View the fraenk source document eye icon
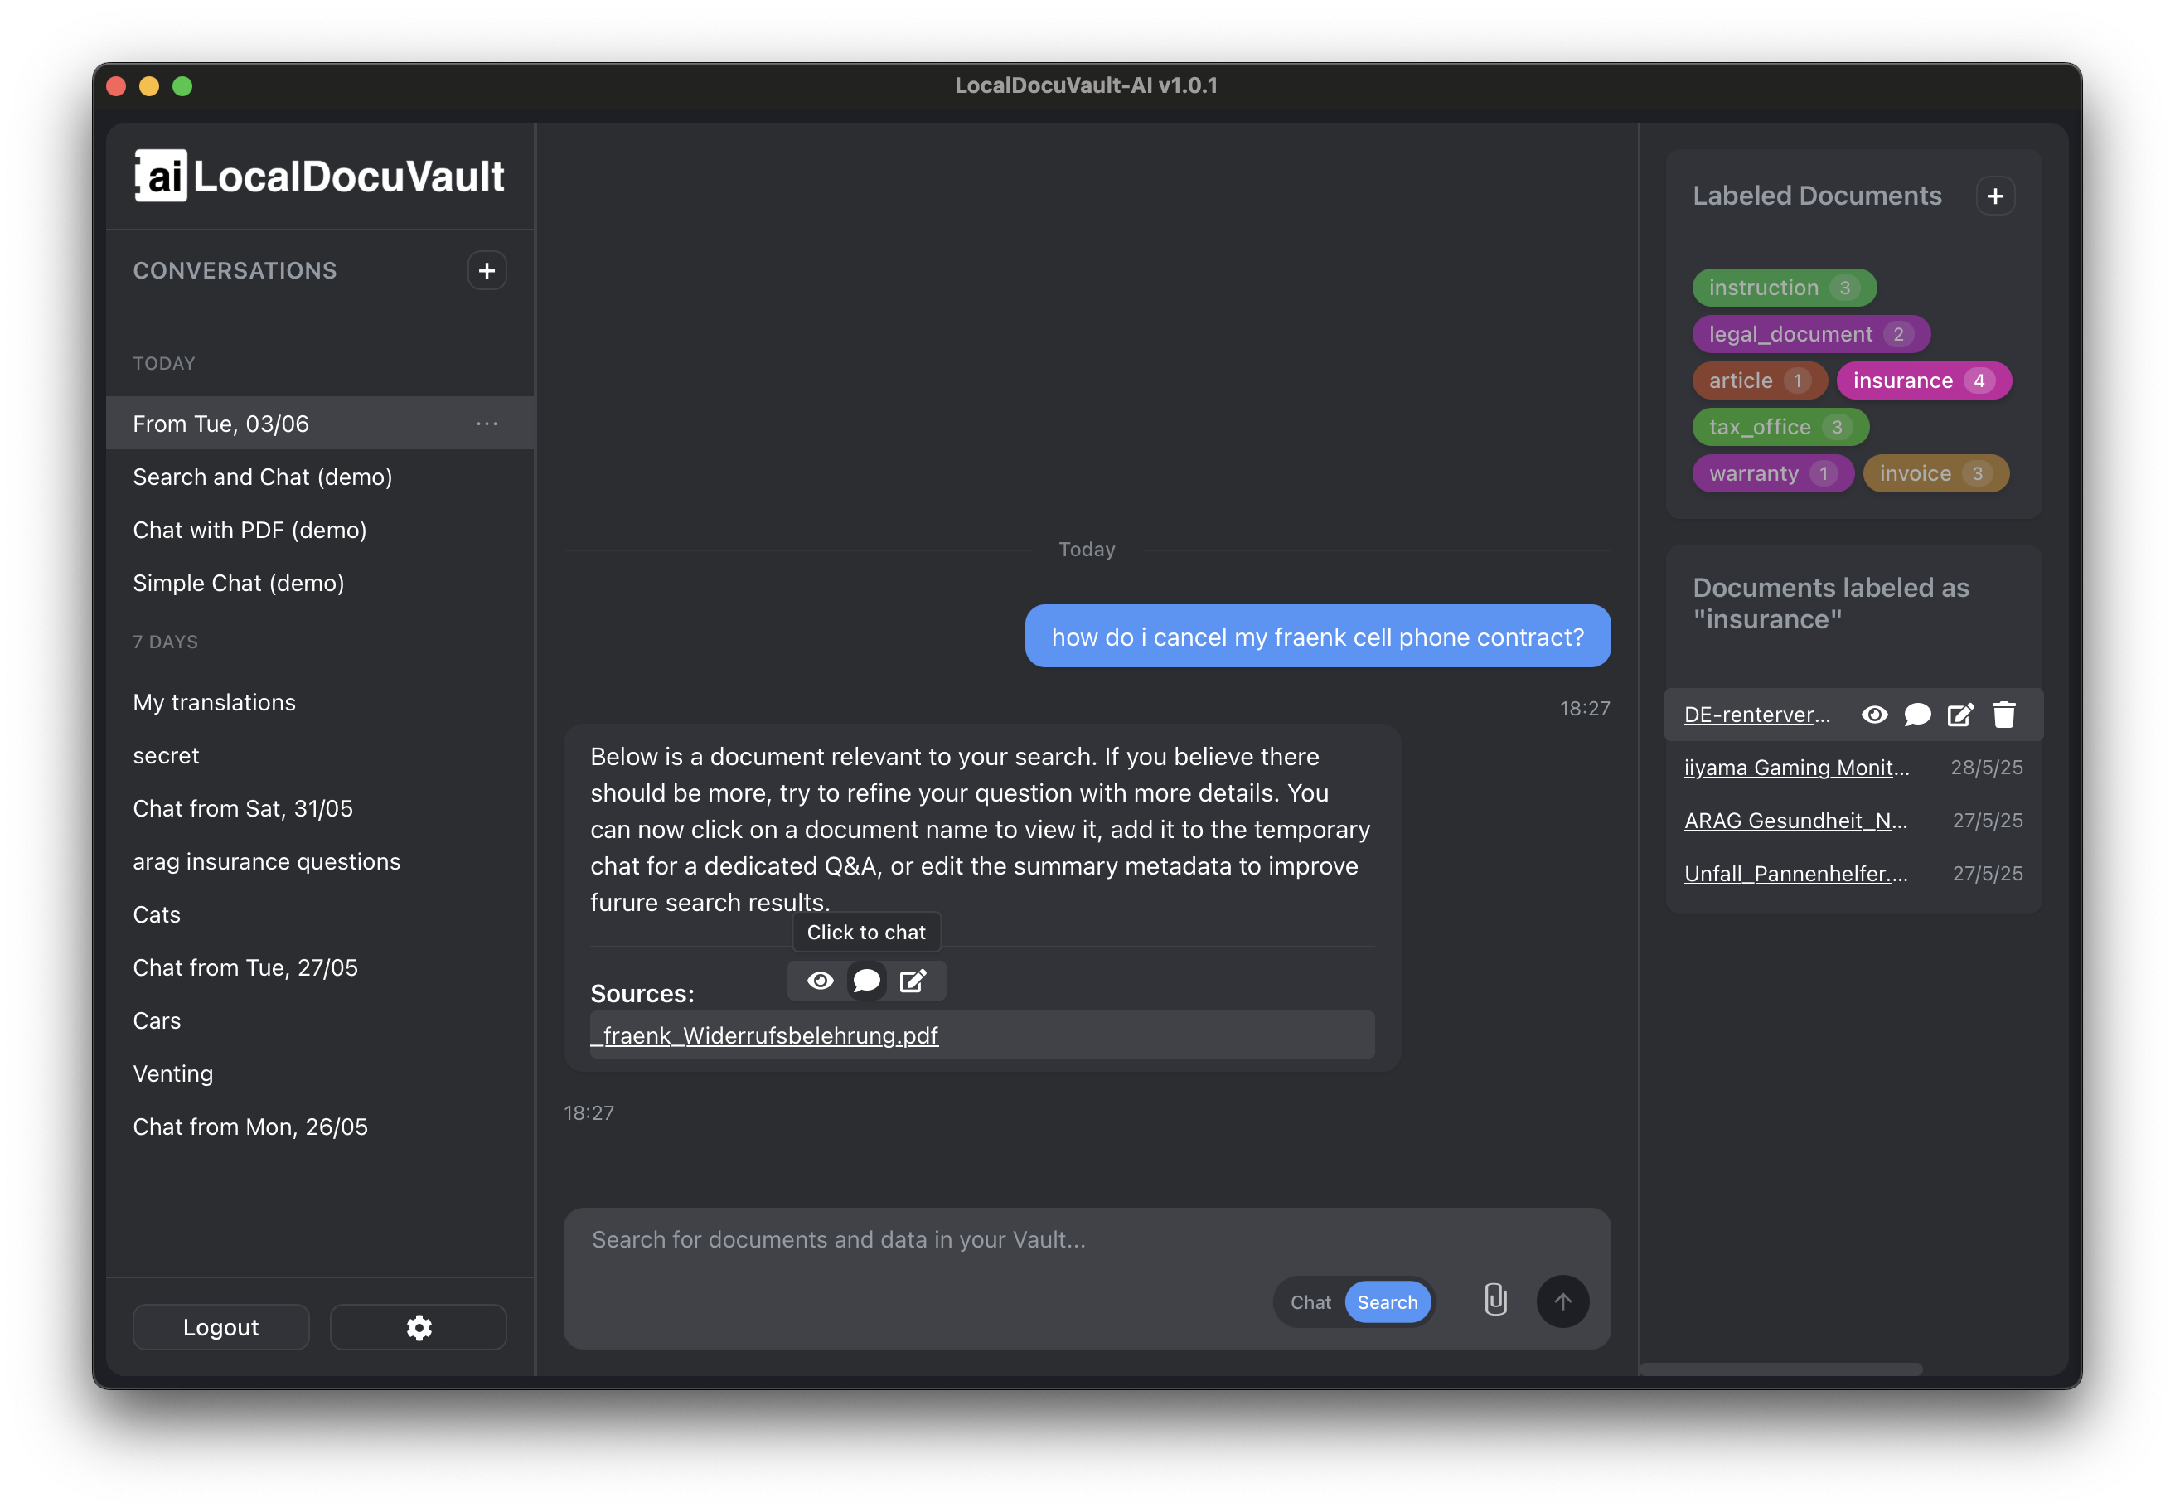2175x1512 pixels. click(x=821, y=981)
